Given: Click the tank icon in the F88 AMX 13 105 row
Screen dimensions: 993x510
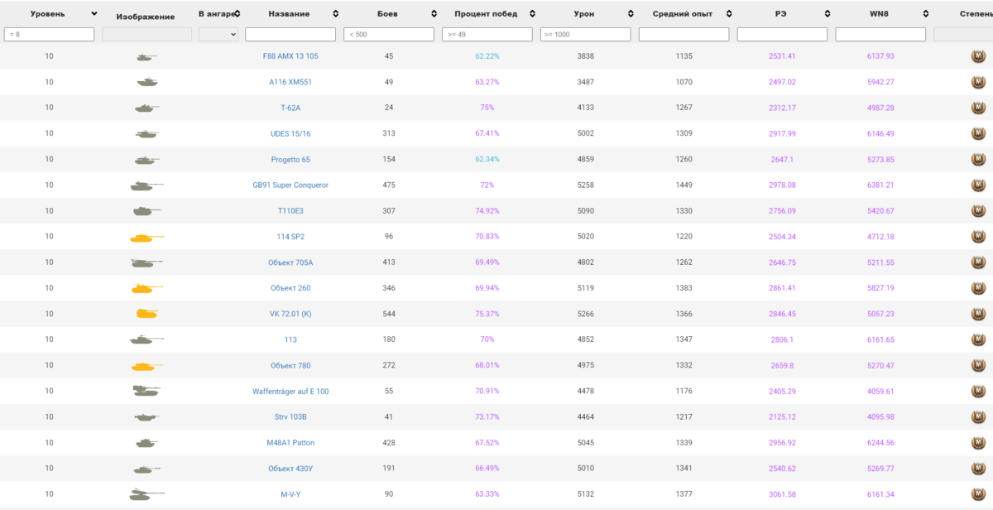Looking at the screenshot, I should click(146, 57).
